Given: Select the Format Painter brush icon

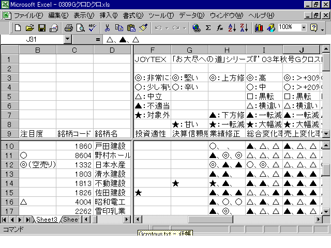Looking at the screenshot, I should coord(143,28).
